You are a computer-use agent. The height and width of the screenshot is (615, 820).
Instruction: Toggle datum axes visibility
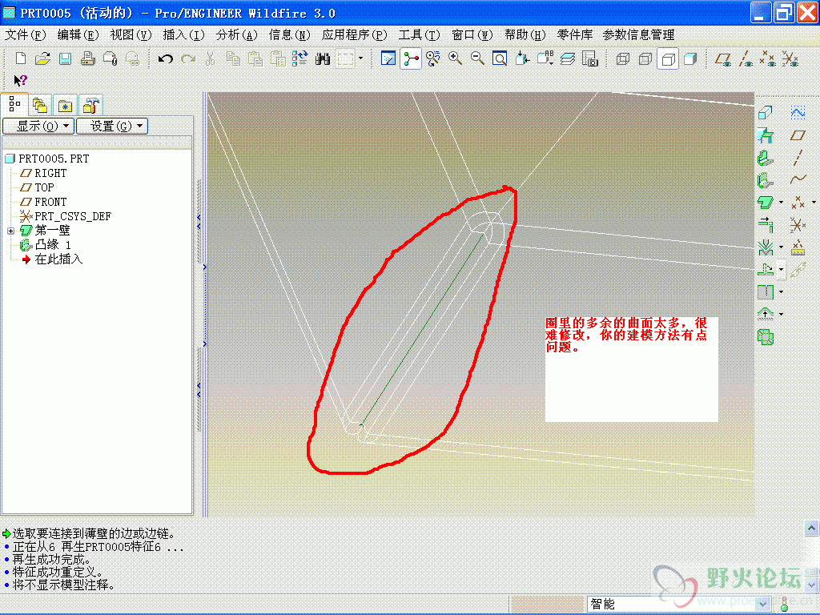pyautogui.click(x=746, y=58)
